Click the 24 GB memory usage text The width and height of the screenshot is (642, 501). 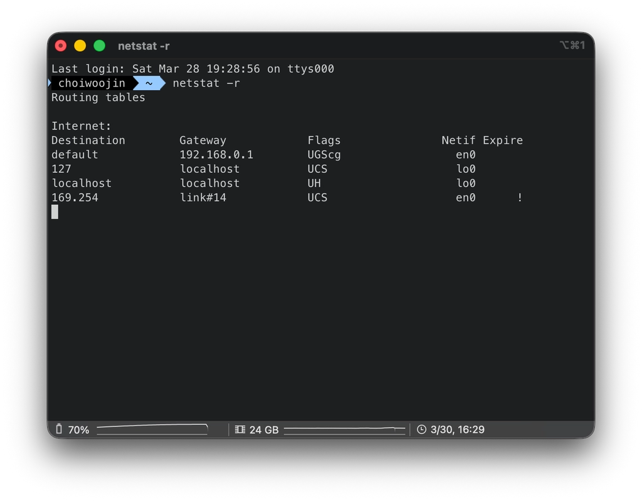tap(264, 430)
